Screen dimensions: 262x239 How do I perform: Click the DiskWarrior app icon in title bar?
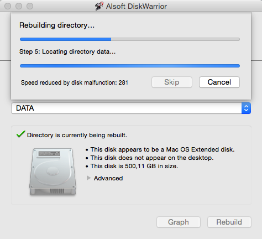click(x=99, y=6)
